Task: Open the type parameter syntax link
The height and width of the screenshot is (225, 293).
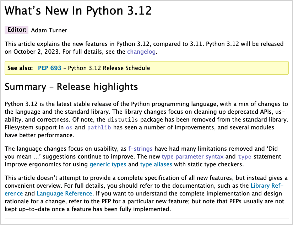Action: pos(192,156)
